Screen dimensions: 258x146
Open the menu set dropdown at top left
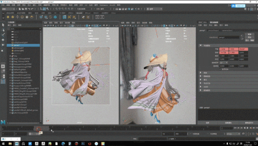tap(8, 9)
